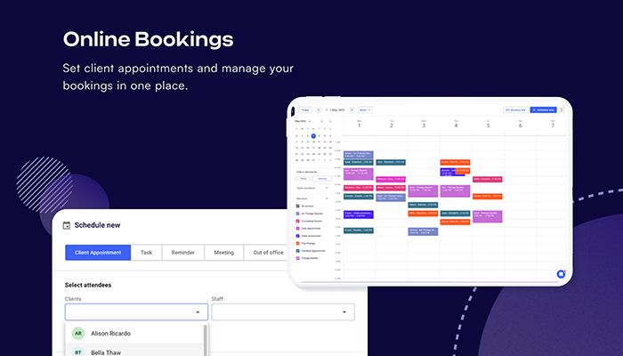This screenshot has width=623, height=356.
Task: Click the client list scrollbar
Action: (x=205, y=341)
